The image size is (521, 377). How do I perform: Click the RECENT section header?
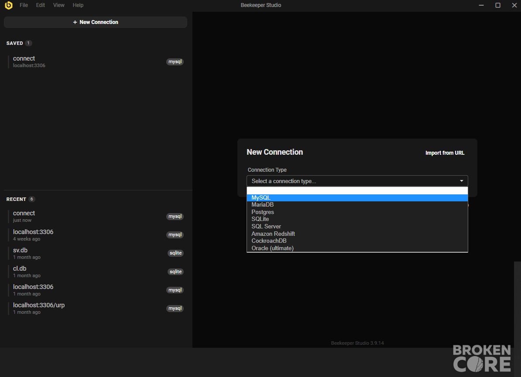click(16, 199)
